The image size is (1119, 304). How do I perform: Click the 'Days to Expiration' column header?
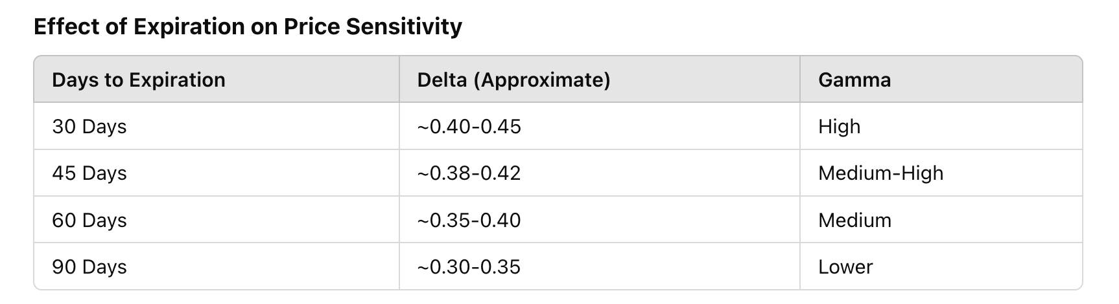coord(139,80)
